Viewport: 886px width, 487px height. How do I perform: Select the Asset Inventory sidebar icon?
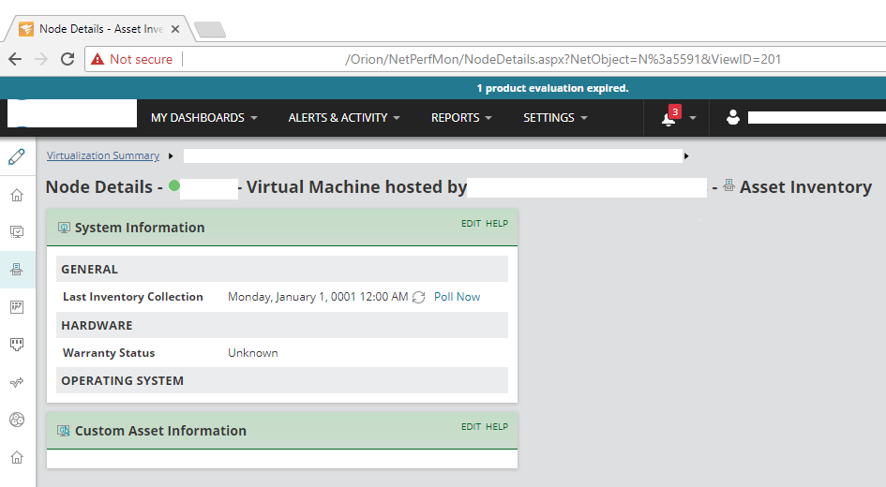coord(17,269)
